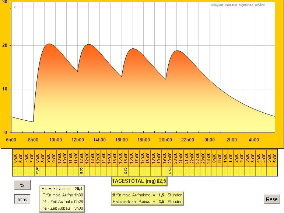Click the % button
This screenshot has width=284, height=213.
pos(22,185)
